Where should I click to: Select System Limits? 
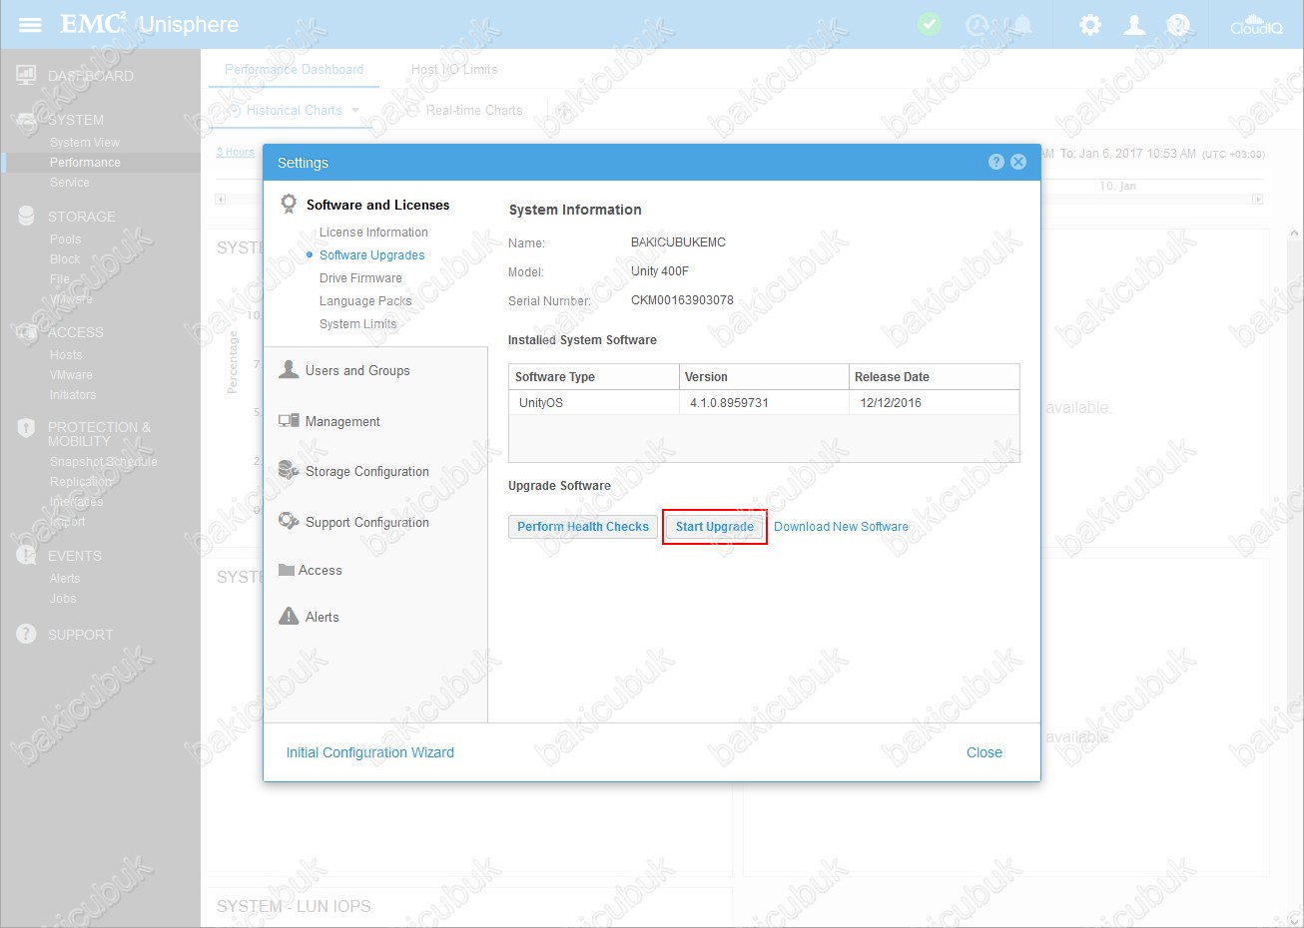(x=357, y=324)
